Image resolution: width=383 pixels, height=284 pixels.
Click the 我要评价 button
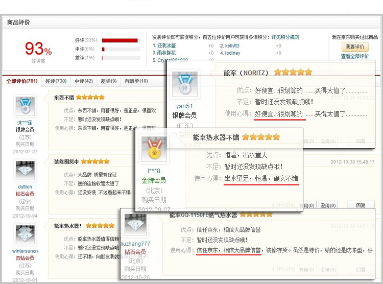(x=355, y=46)
